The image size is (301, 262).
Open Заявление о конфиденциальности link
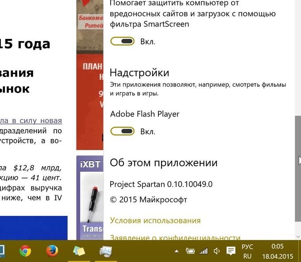175,238
